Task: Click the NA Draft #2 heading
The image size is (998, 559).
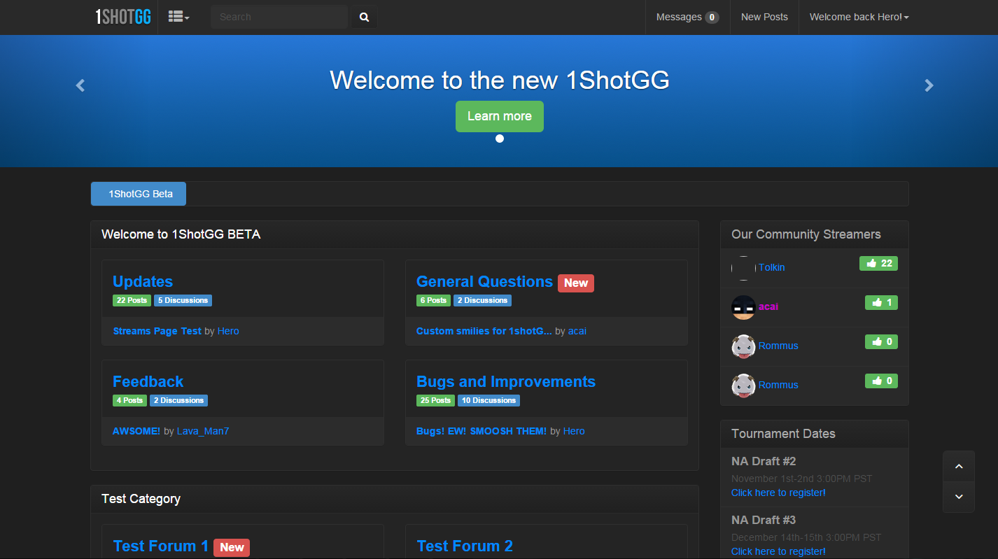Action: click(x=764, y=461)
